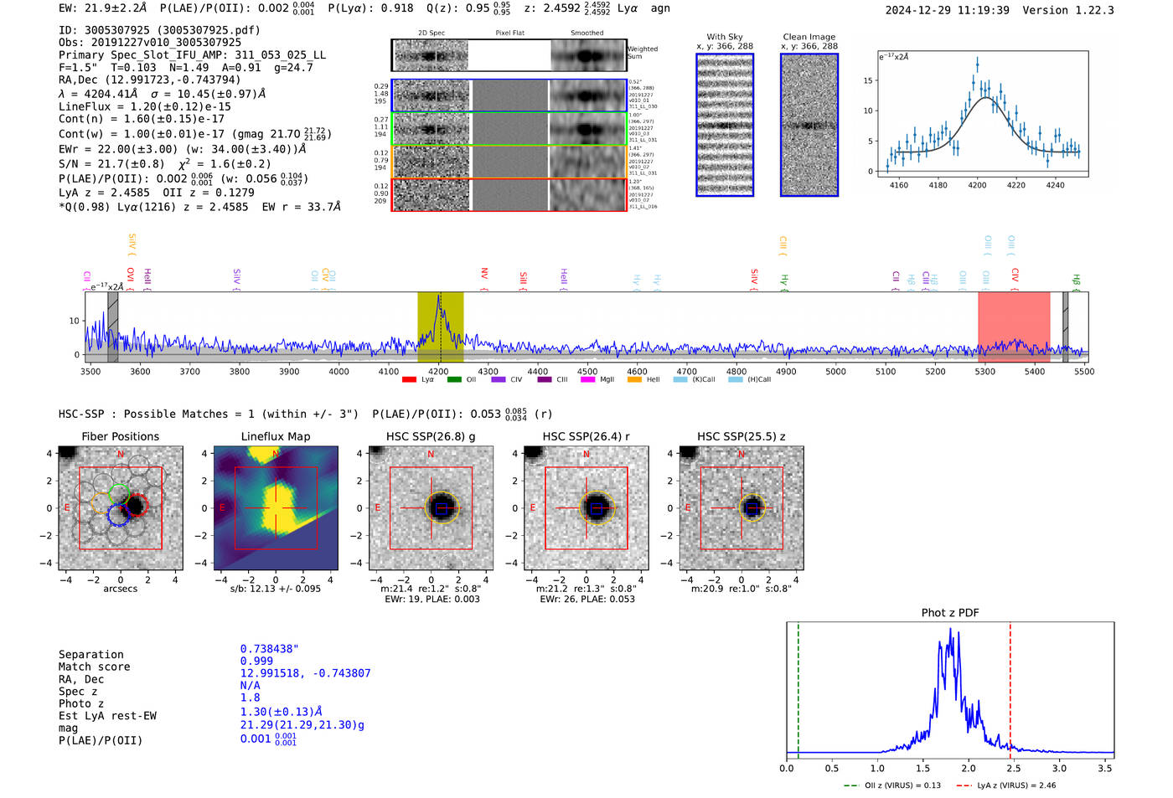This screenshot has height=798, width=1173.
Task: Click the timestamp '2024-12-29 11:19:39'
Action: pos(947,10)
